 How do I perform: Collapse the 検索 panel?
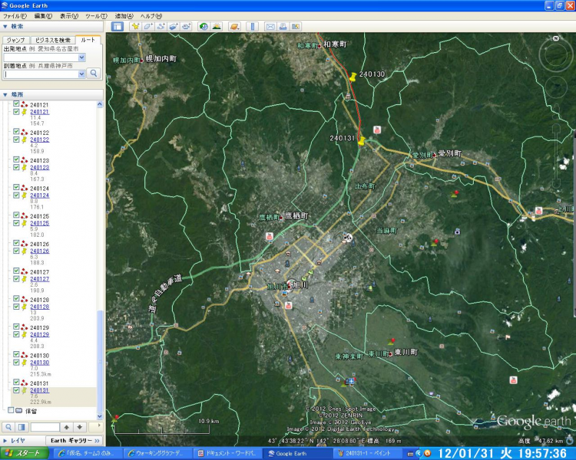(x=5, y=26)
